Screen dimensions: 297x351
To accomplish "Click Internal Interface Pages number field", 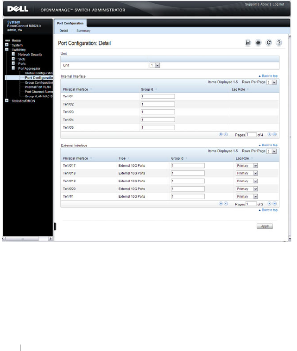I will tap(251, 135).
